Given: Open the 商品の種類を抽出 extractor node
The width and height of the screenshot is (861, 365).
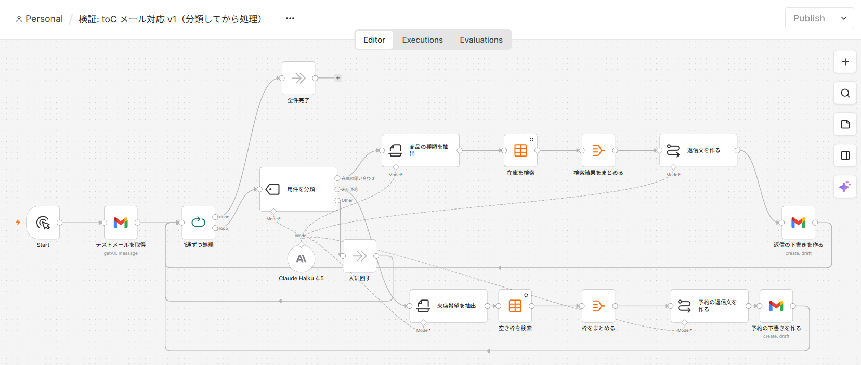Looking at the screenshot, I should click(421, 150).
